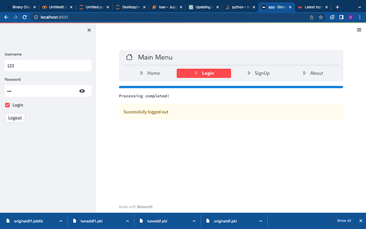
Task: Select Login in the Main Menu
Action: pyautogui.click(x=204, y=73)
